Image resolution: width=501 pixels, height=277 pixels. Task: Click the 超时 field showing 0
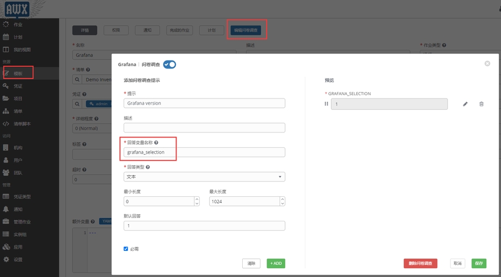(92, 180)
